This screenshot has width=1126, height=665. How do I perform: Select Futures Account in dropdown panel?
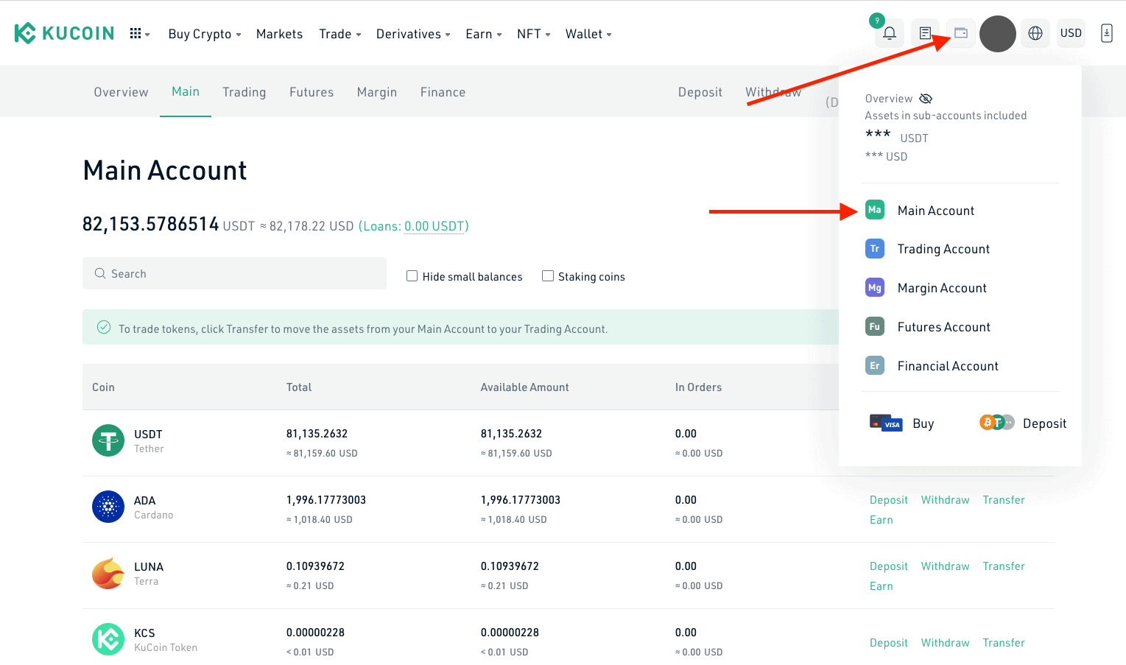coord(944,327)
